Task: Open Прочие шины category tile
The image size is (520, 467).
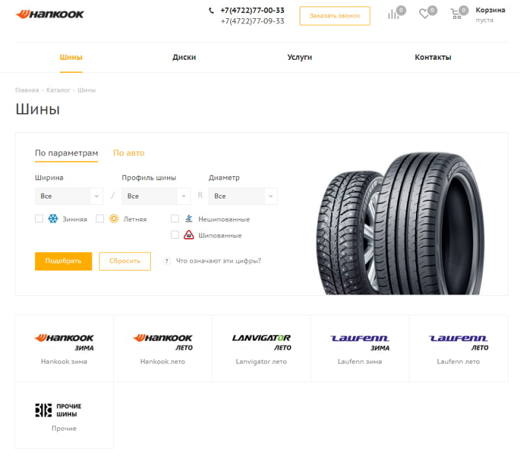Action: (x=64, y=415)
